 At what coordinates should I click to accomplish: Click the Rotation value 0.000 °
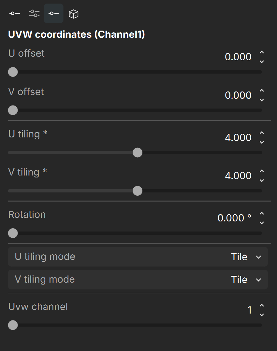tap(234, 218)
